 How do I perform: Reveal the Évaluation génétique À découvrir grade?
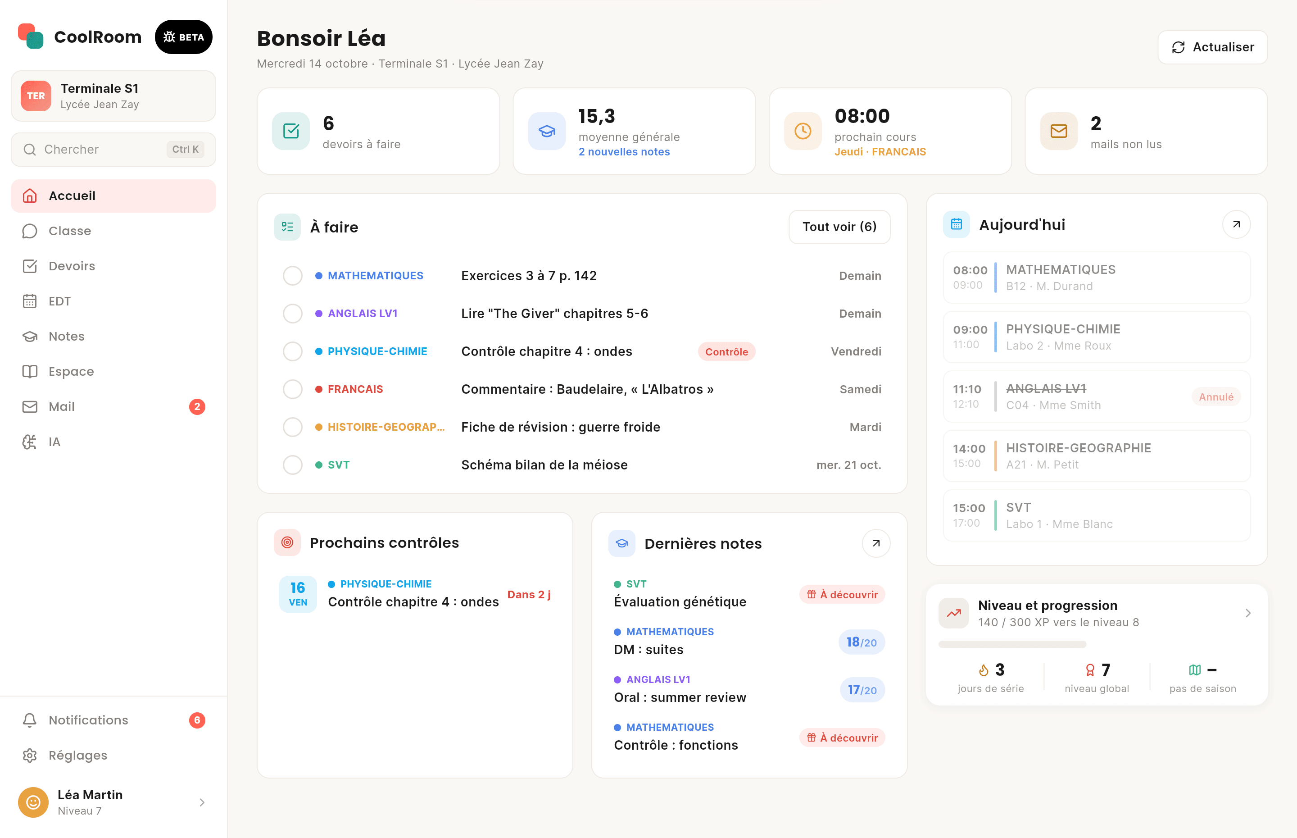(x=841, y=594)
